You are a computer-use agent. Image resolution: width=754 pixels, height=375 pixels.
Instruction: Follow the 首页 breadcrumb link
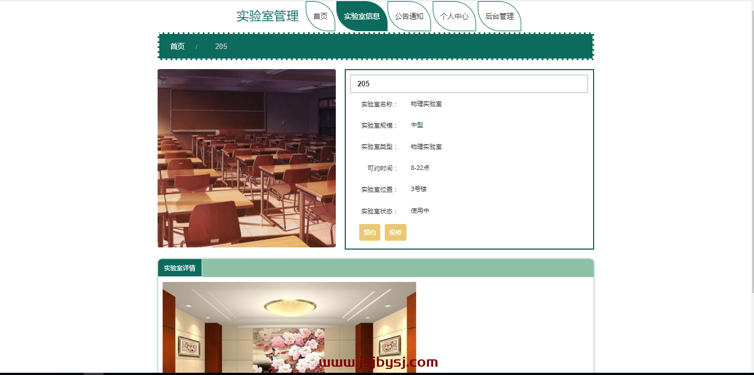[x=178, y=46]
